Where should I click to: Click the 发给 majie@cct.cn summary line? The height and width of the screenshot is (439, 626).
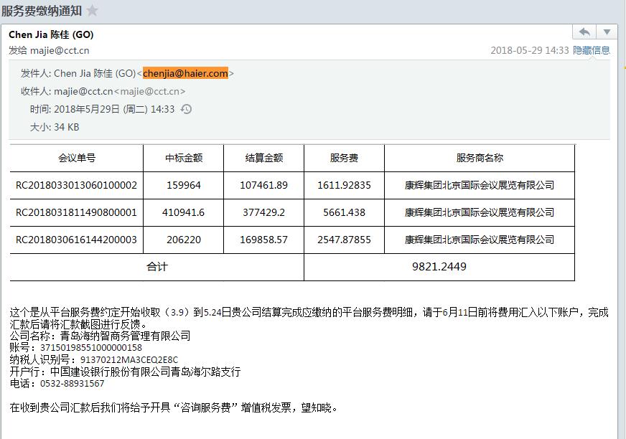[49, 50]
